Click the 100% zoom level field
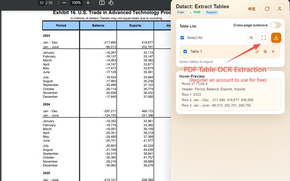 (76, 3)
